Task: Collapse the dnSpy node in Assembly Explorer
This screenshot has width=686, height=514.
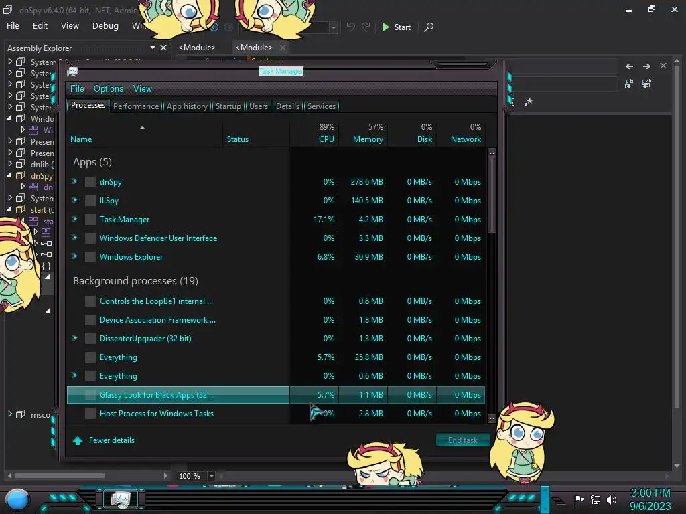Action: click(x=9, y=175)
